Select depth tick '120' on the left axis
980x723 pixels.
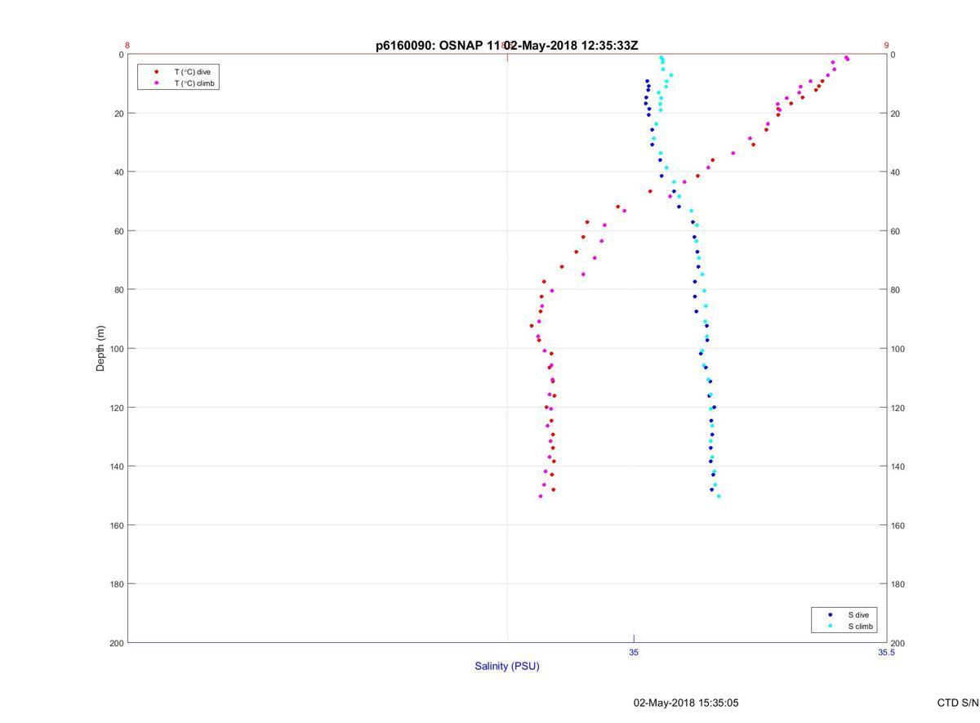click(x=116, y=408)
